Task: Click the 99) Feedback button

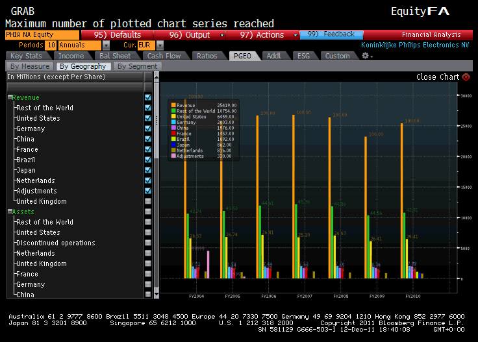Action: coord(331,34)
